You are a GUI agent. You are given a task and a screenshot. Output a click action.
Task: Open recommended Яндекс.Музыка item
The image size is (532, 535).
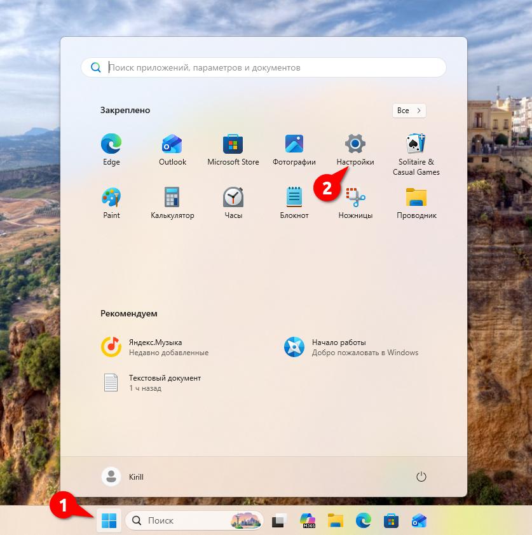click(155, 347)
